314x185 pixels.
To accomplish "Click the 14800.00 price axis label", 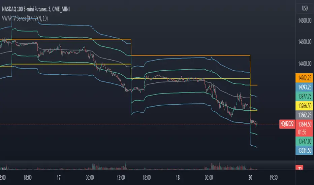I will [305, 21].
